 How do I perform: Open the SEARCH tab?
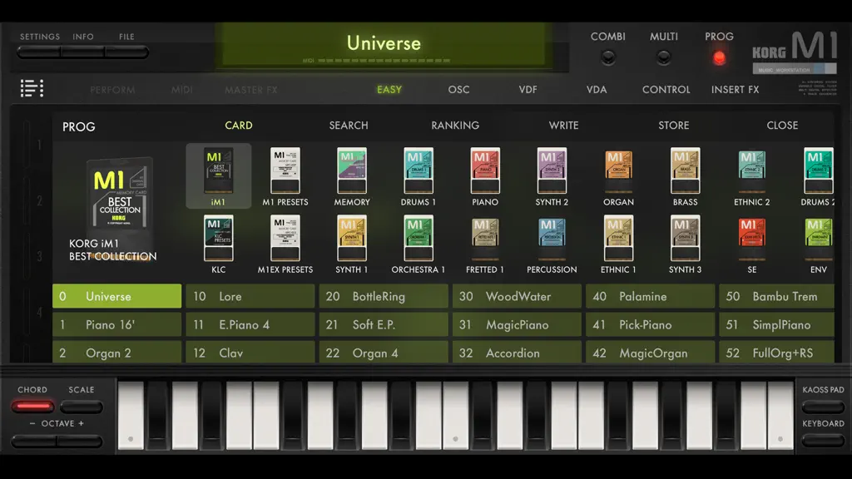click(x=349, y=126)
